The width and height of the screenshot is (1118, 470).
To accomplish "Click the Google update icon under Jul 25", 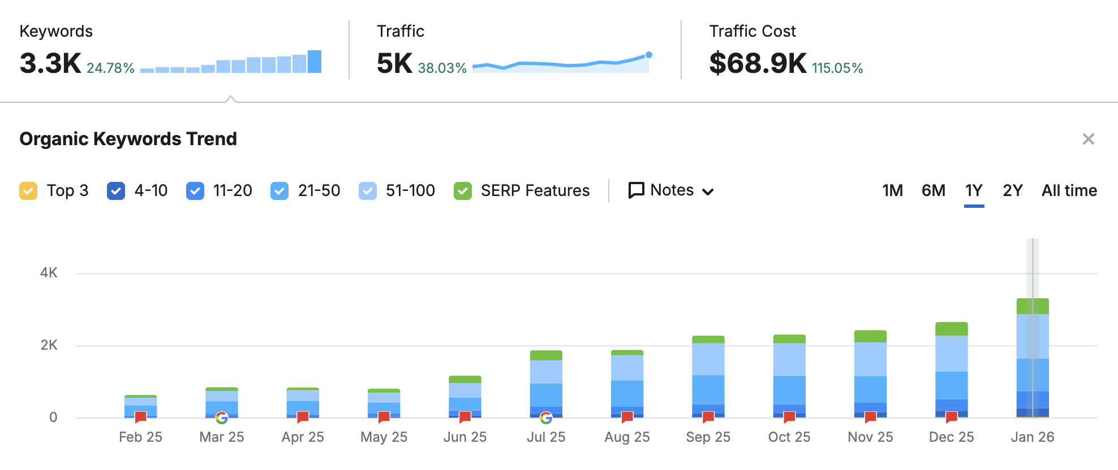I will [546, 418].
